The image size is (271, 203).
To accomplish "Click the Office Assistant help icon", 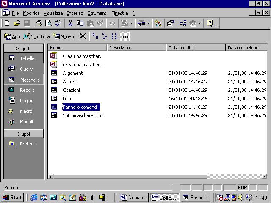I will [x=210, y=23].
